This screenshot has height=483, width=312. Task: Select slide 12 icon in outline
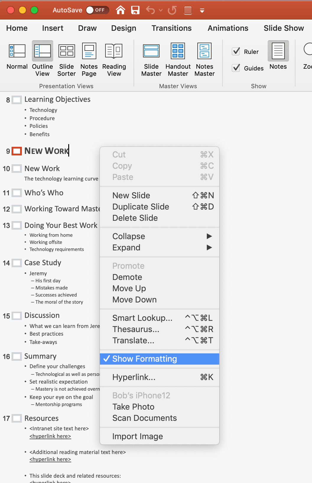(17, 209)
